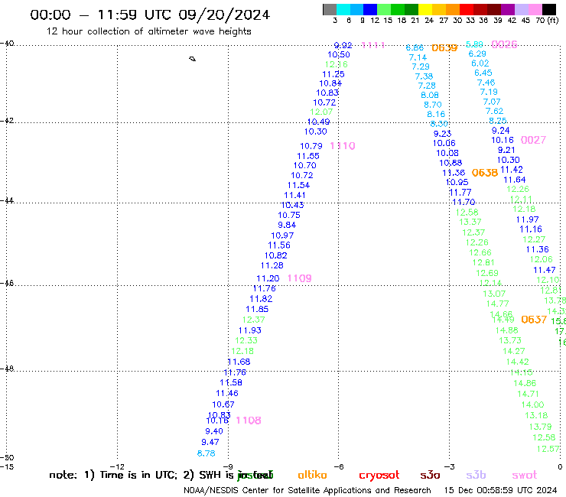566x497 pixels.
Task: Click the 'swot' satellite legend label
Action: [x=525, y=476]
